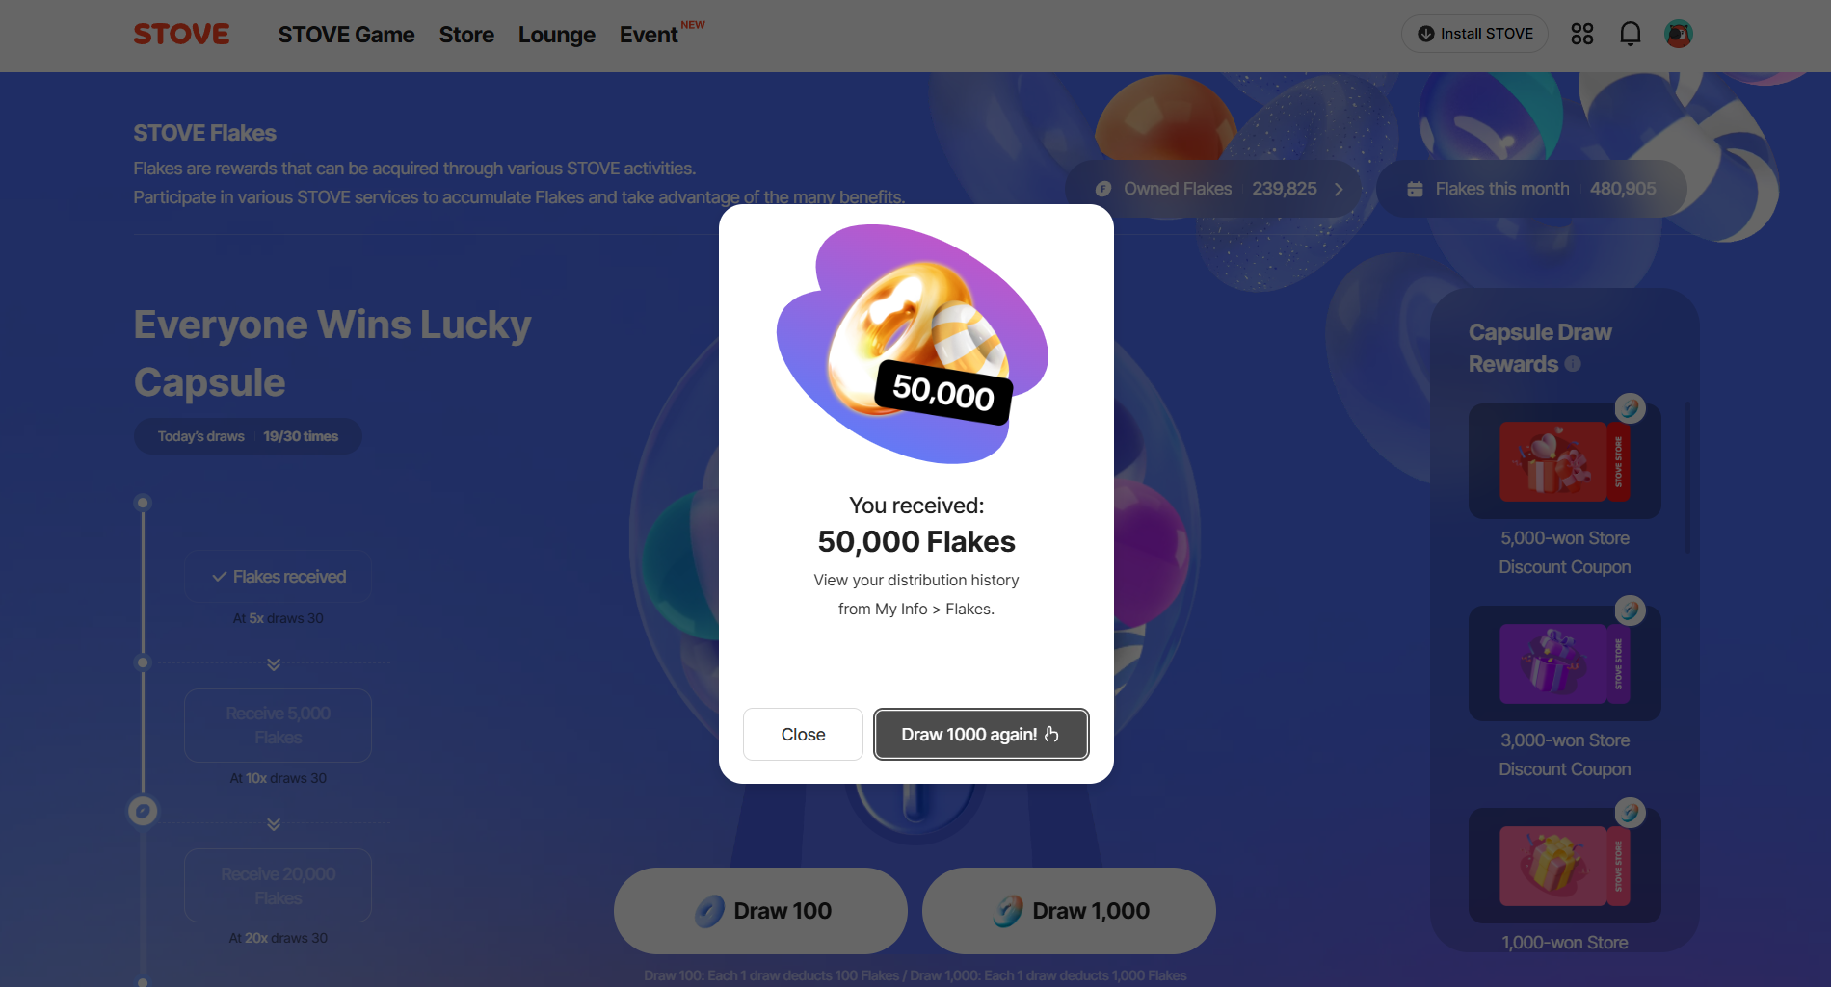Click the STOVE logo
Screen dimensions: 1831x987
tap(181, 34)
